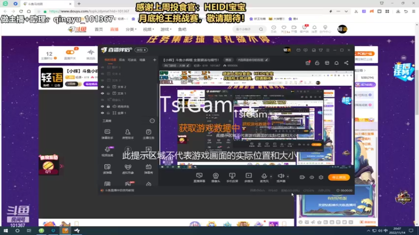Image resolution: width=419 pixels, height=235 pixels.
Task: Switch to the 双击 scene tab
Action: point(122,60)
